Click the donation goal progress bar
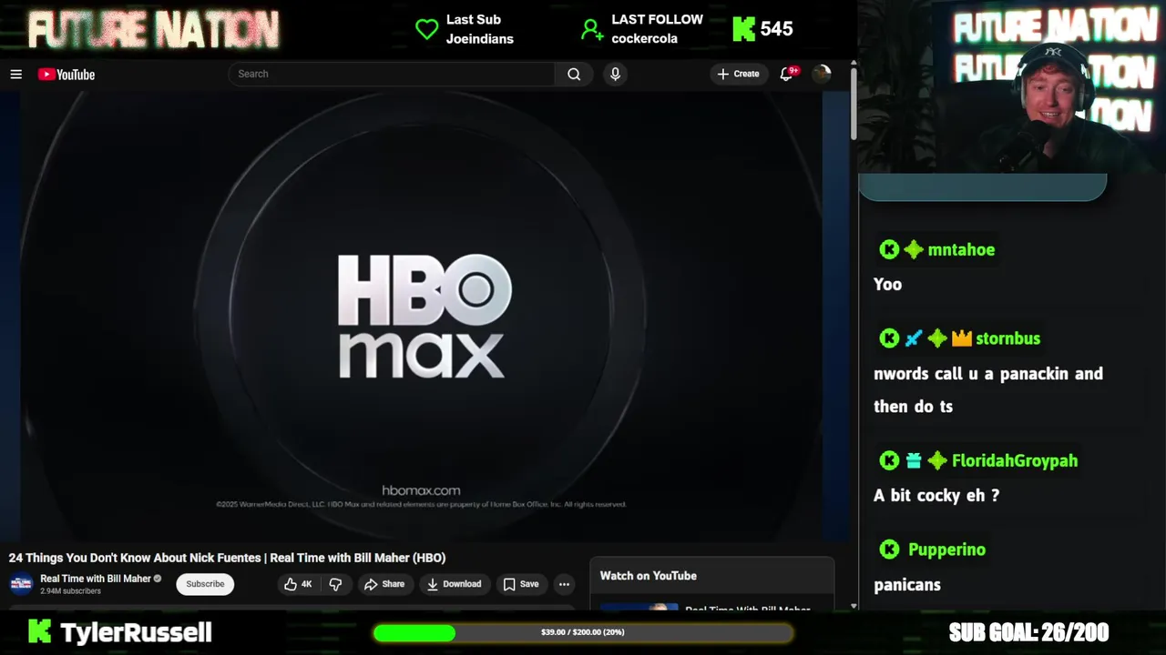 (583, 632)
